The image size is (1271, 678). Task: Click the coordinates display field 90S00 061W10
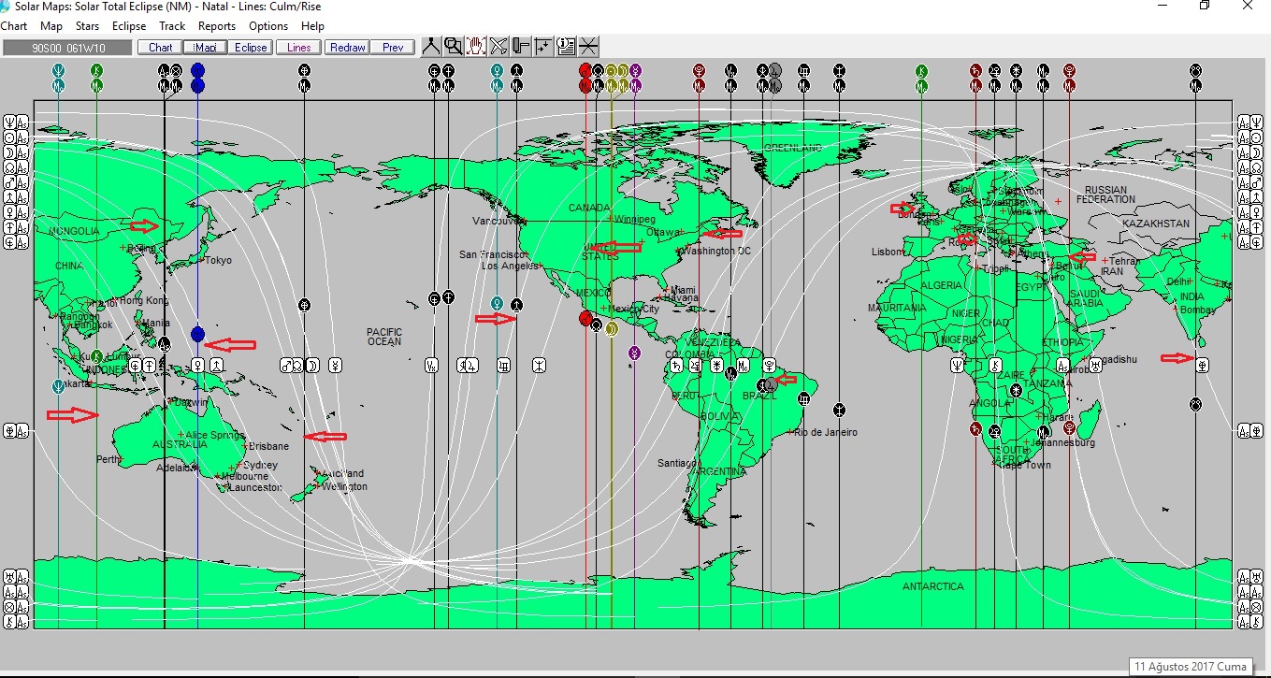click(67, 48)
